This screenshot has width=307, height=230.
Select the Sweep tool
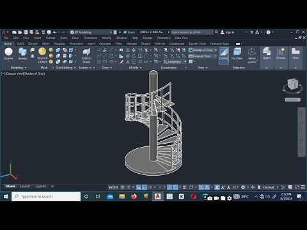pos(22,54)
